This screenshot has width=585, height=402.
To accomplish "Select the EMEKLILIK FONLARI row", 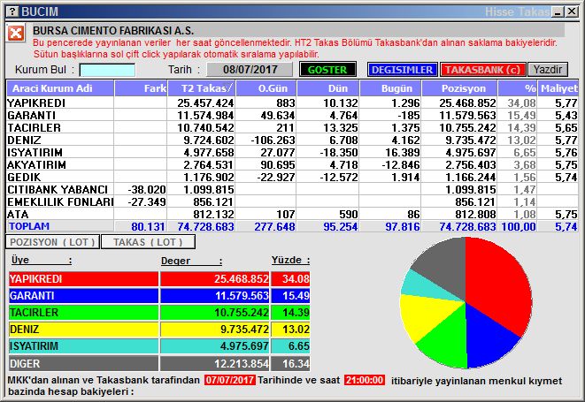I will point(292,201).
